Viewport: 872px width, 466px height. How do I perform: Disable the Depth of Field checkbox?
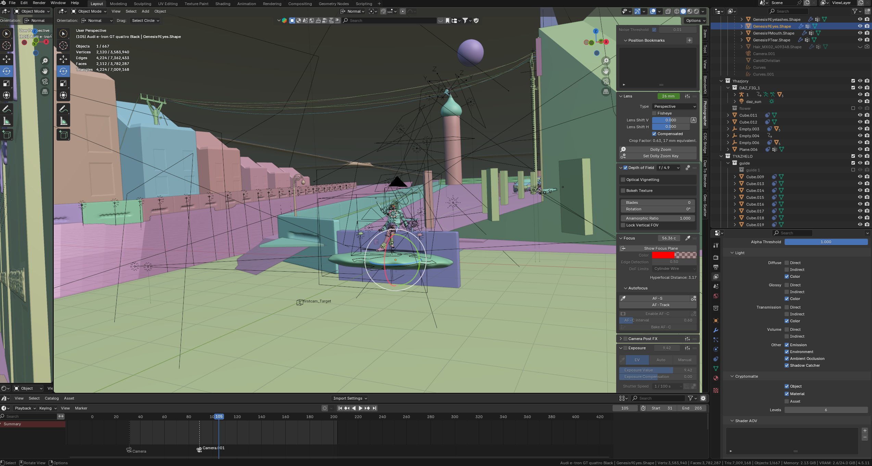coord(625,168)
